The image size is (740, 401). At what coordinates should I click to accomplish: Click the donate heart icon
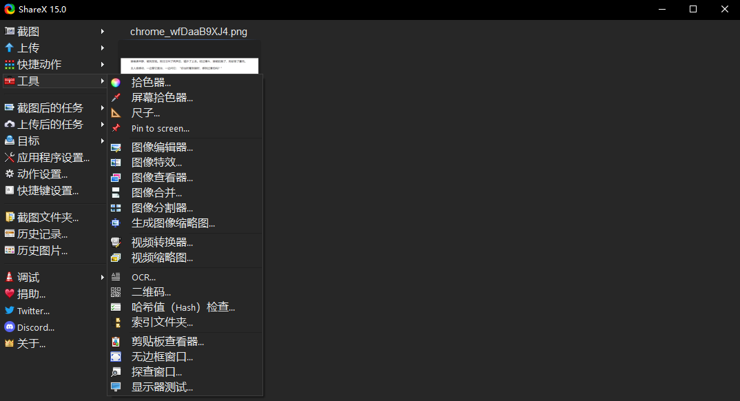coord(10,294)
